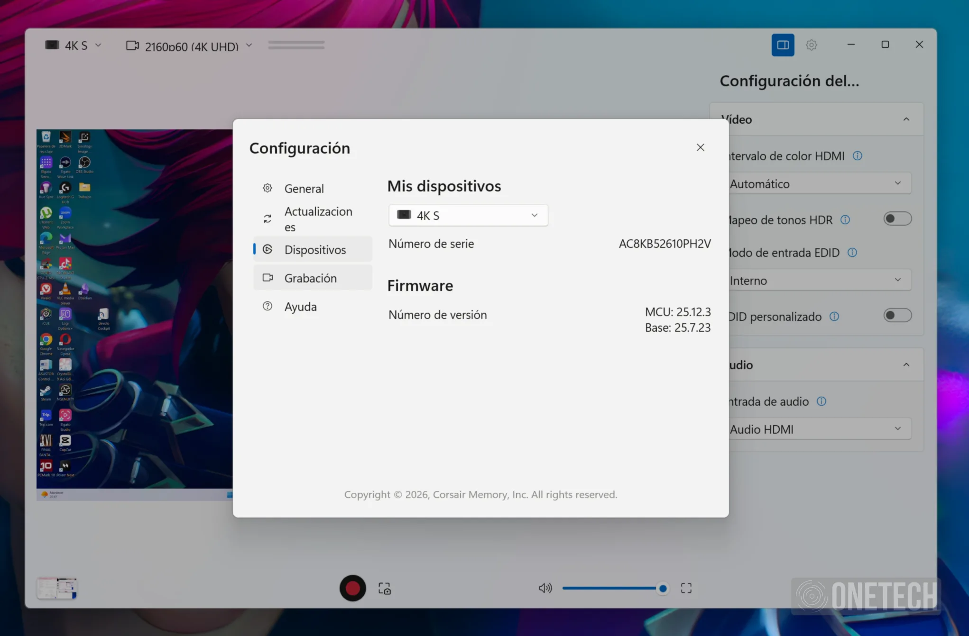This screenshot has width=969, height=636.
Task: Open the 2160p60 (4K UHD) resolution dropdown
Action: 189,46
